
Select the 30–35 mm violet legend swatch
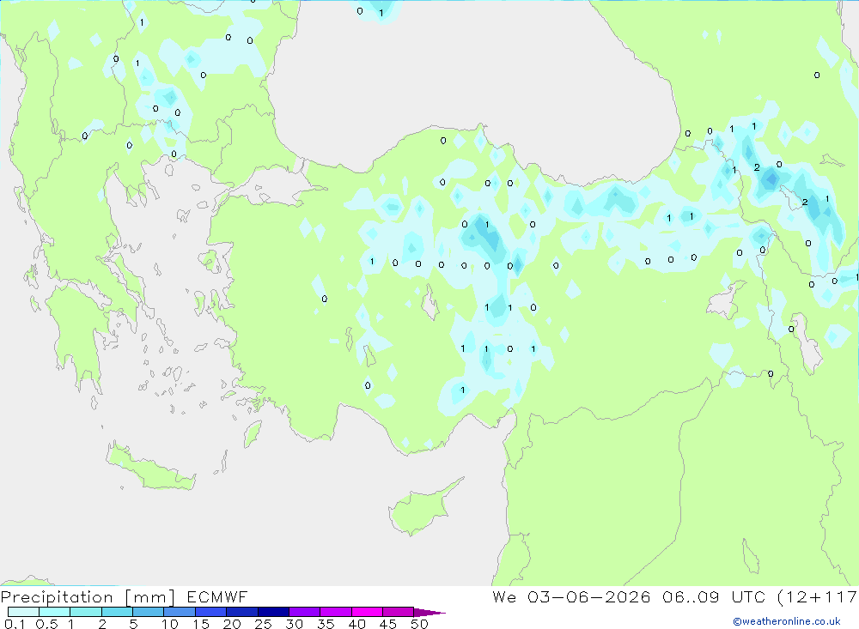304,612
